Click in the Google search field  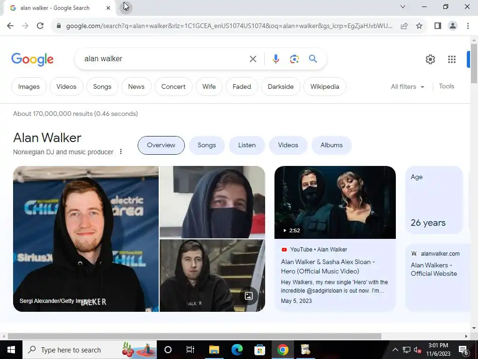point(165,59)
